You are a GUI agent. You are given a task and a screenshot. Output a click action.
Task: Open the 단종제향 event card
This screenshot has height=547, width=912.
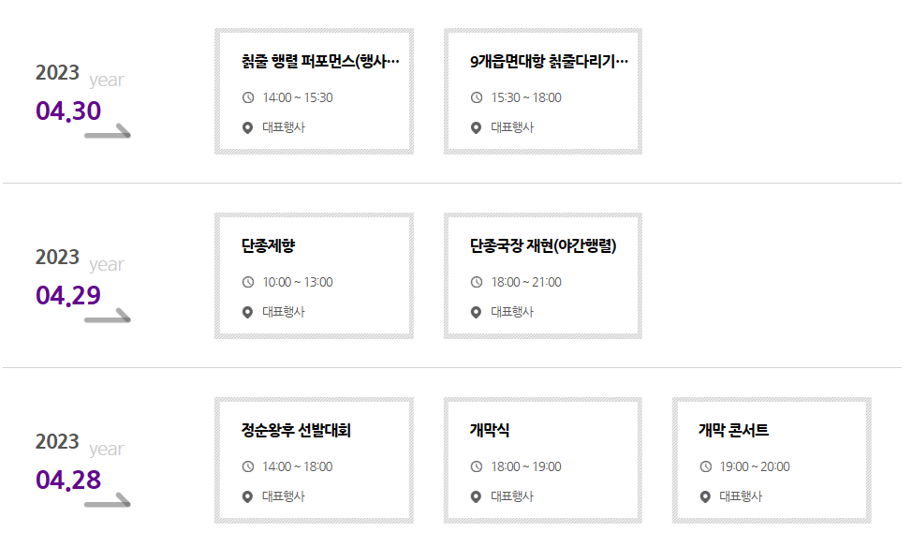[314, 275]
